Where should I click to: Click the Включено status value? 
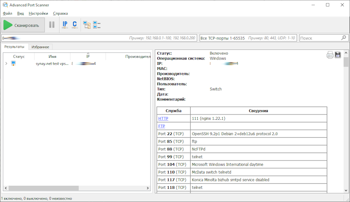pyautogui.click(x=219, y=53)
